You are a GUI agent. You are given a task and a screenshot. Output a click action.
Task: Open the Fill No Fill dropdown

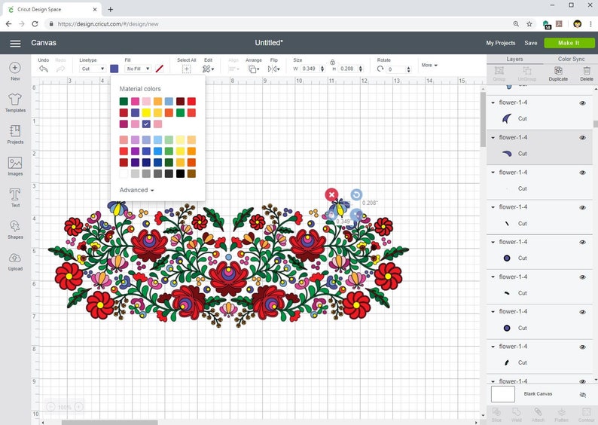click(138, 69)
